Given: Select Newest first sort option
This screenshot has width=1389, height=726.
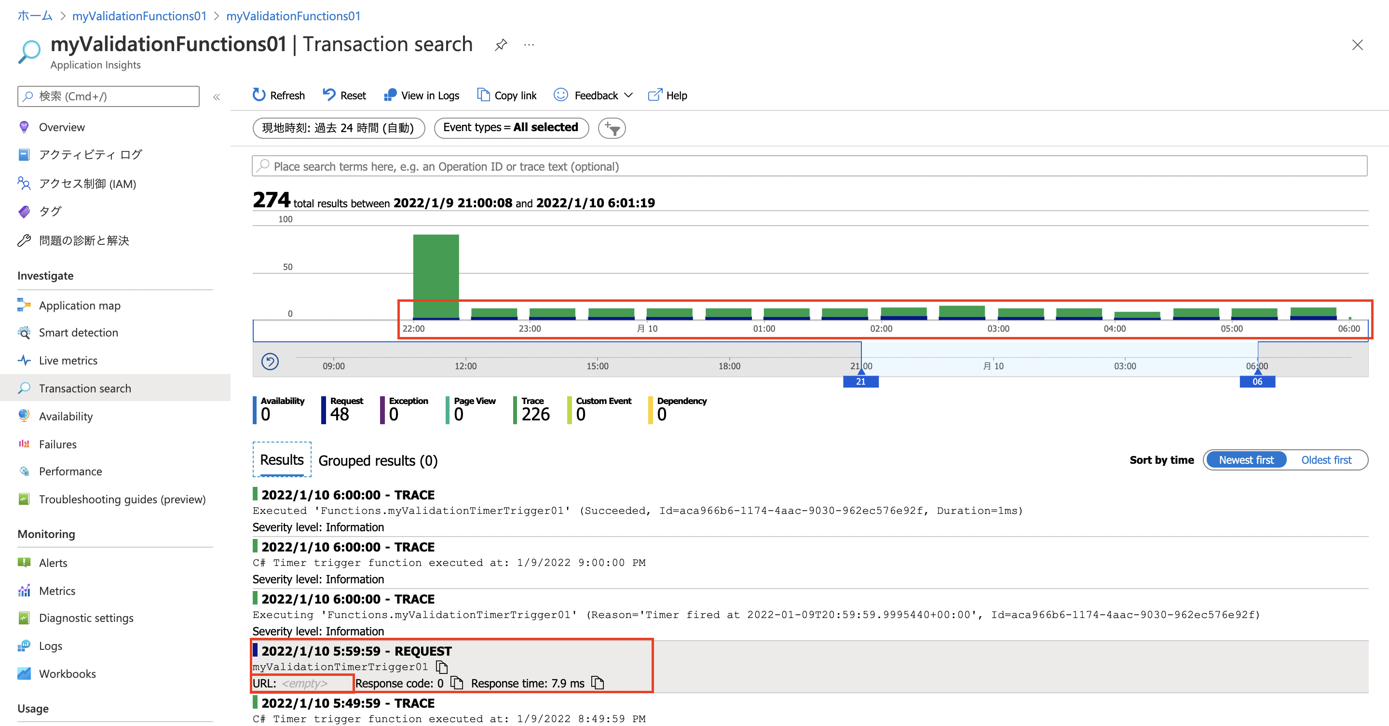Looking at the screenshot, I should tap(1246, 460).
